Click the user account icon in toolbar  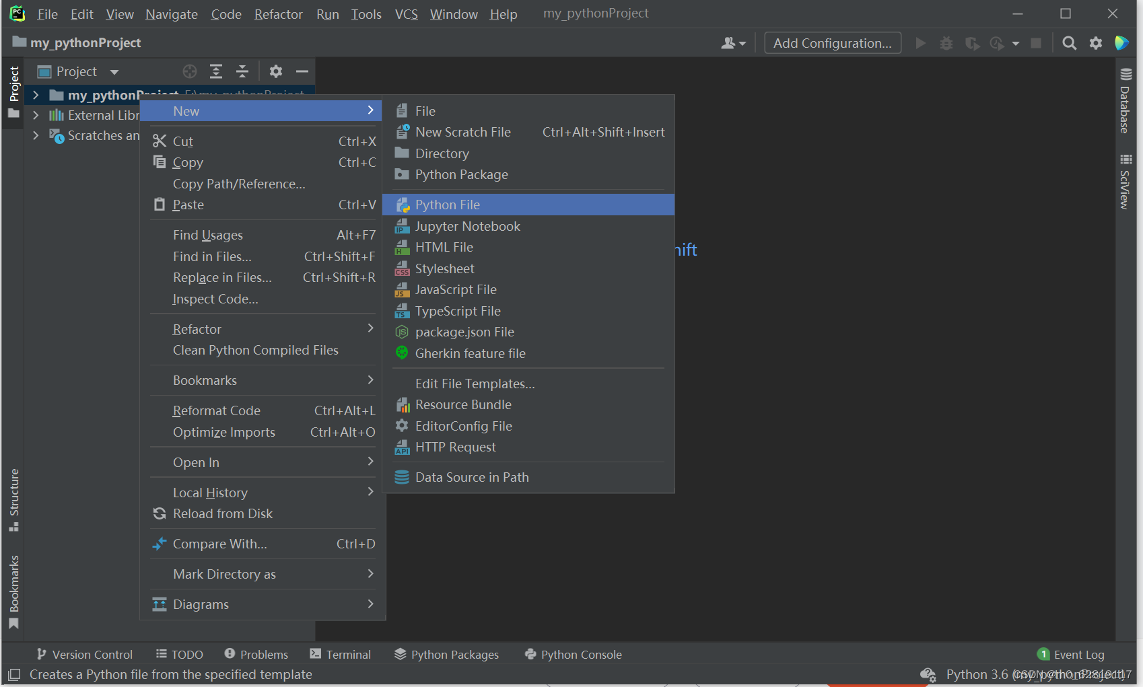point(733,43)
